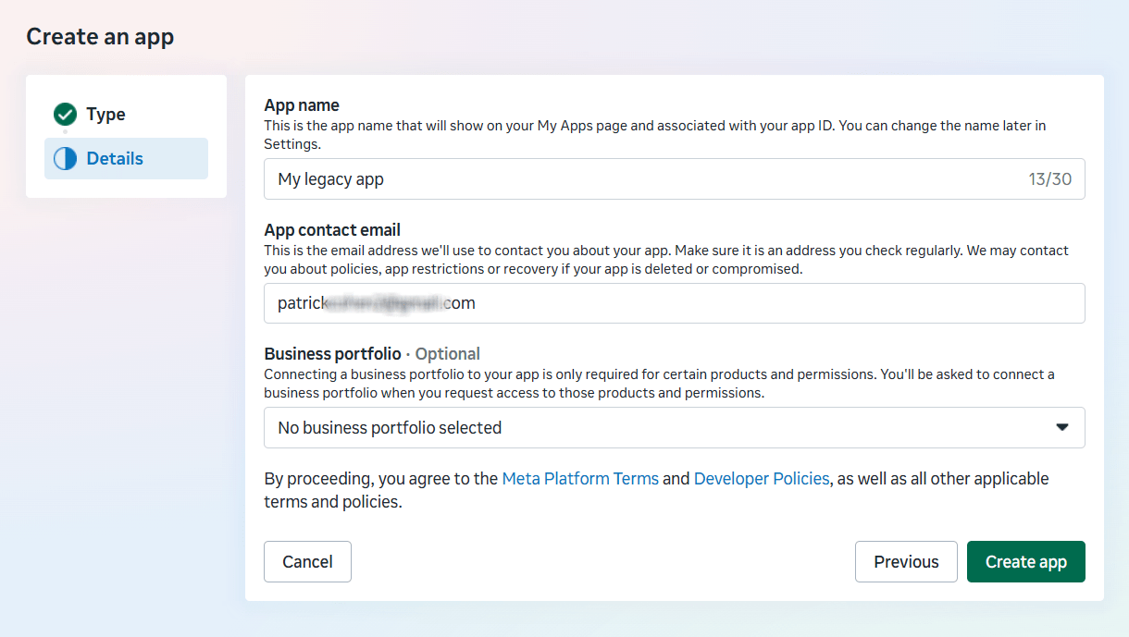Click the half-filled circle icon beside Details
Image resolution: width=1129 pixels, height=637 pixels.
[x=65, y=159]
